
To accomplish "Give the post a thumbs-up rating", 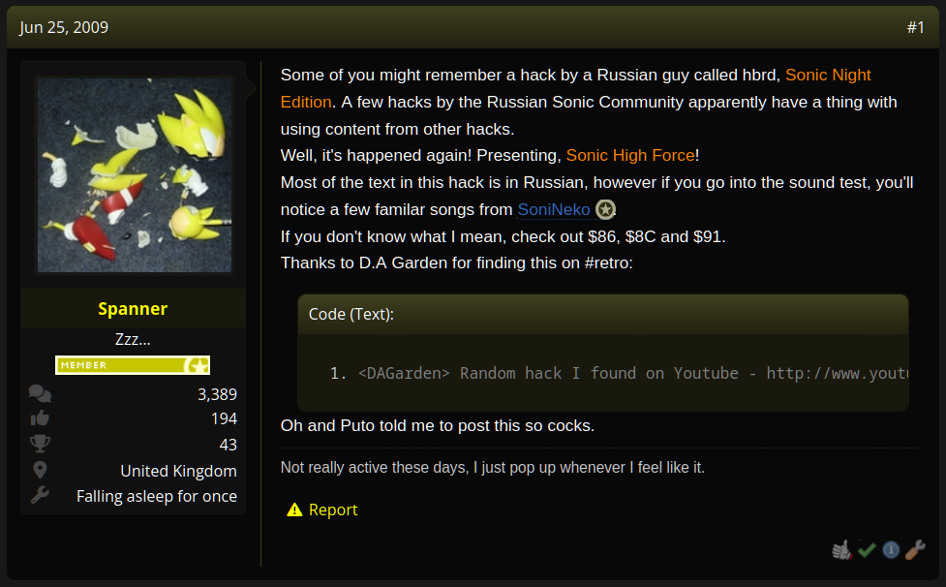I will [841, 549].
